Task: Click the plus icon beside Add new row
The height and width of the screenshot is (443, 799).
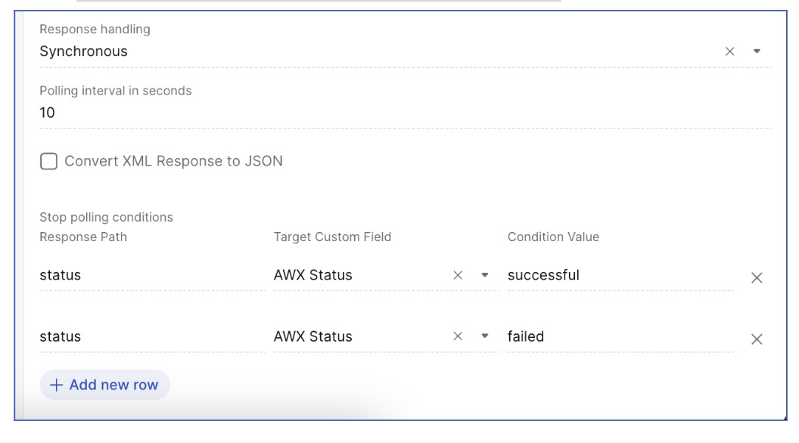Action: pyautogui.click(x=55, y=385)
